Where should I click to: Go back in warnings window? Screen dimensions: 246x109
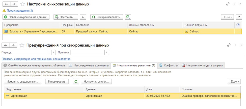pyautogui.click(x=6, y=45)
